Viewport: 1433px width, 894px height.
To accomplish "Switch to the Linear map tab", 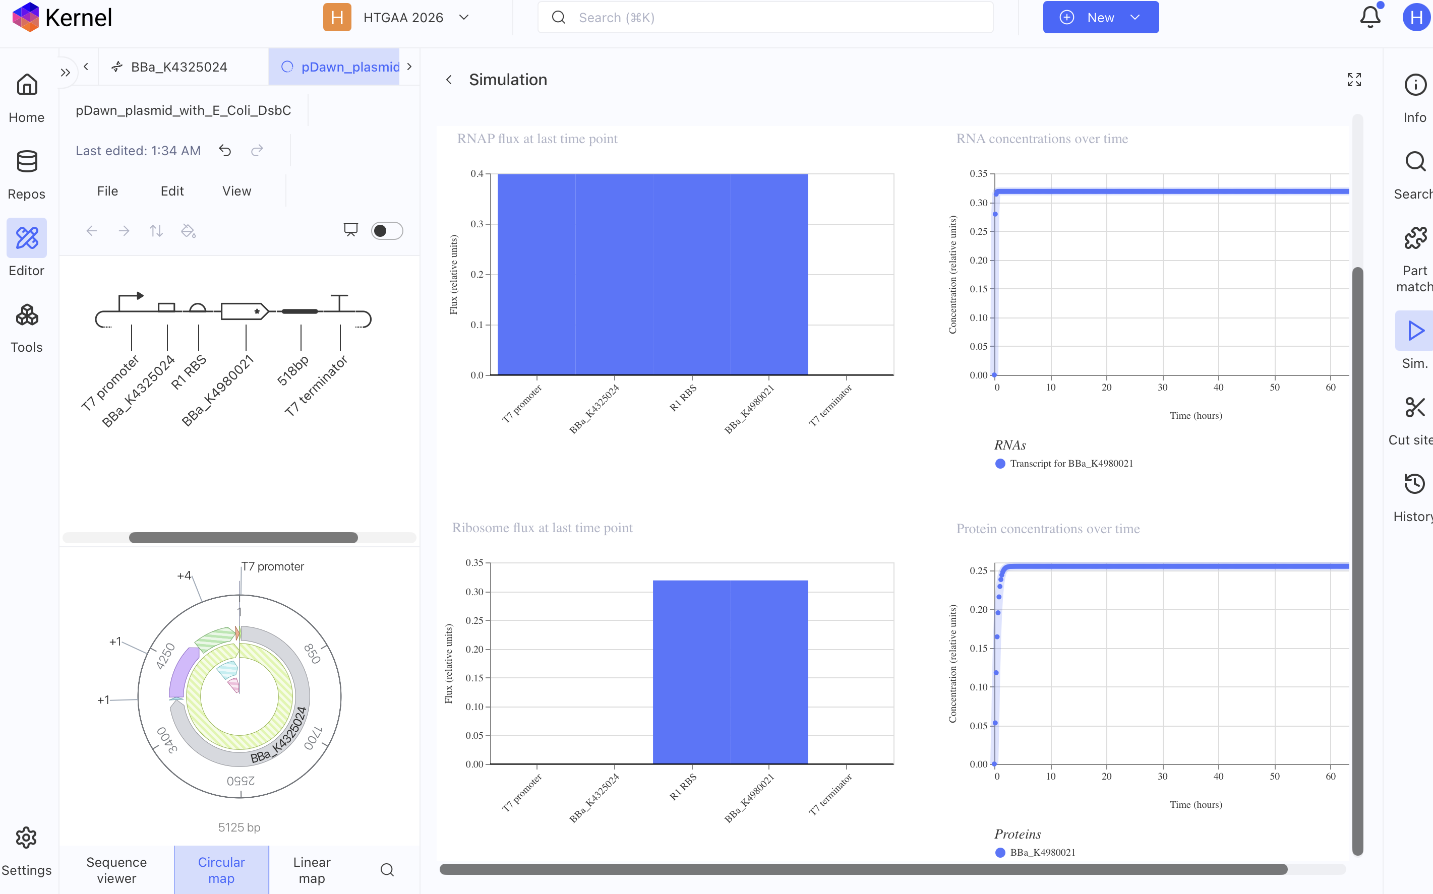I will [312, 870].
